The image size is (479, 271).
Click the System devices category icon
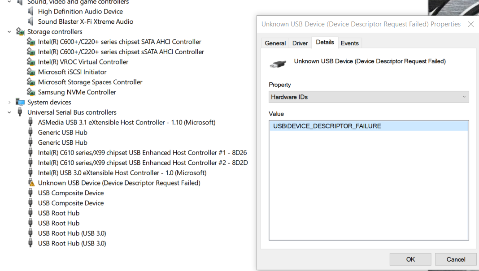click(20, 102)
